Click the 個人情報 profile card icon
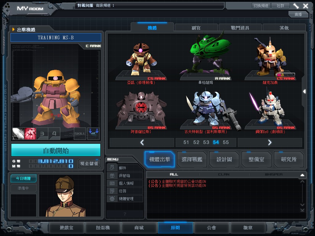The height and width of the screenshot is (236, 315). click(112, 183)
